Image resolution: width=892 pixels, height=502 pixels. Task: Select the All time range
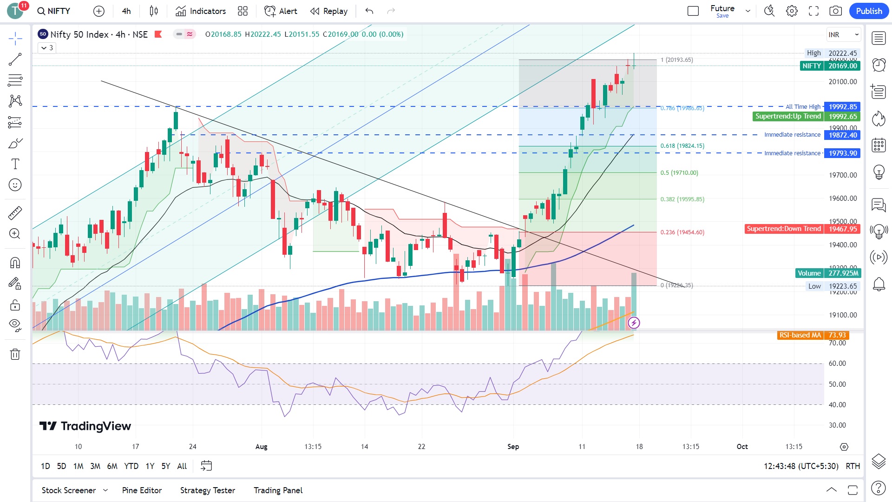point(182,466)
